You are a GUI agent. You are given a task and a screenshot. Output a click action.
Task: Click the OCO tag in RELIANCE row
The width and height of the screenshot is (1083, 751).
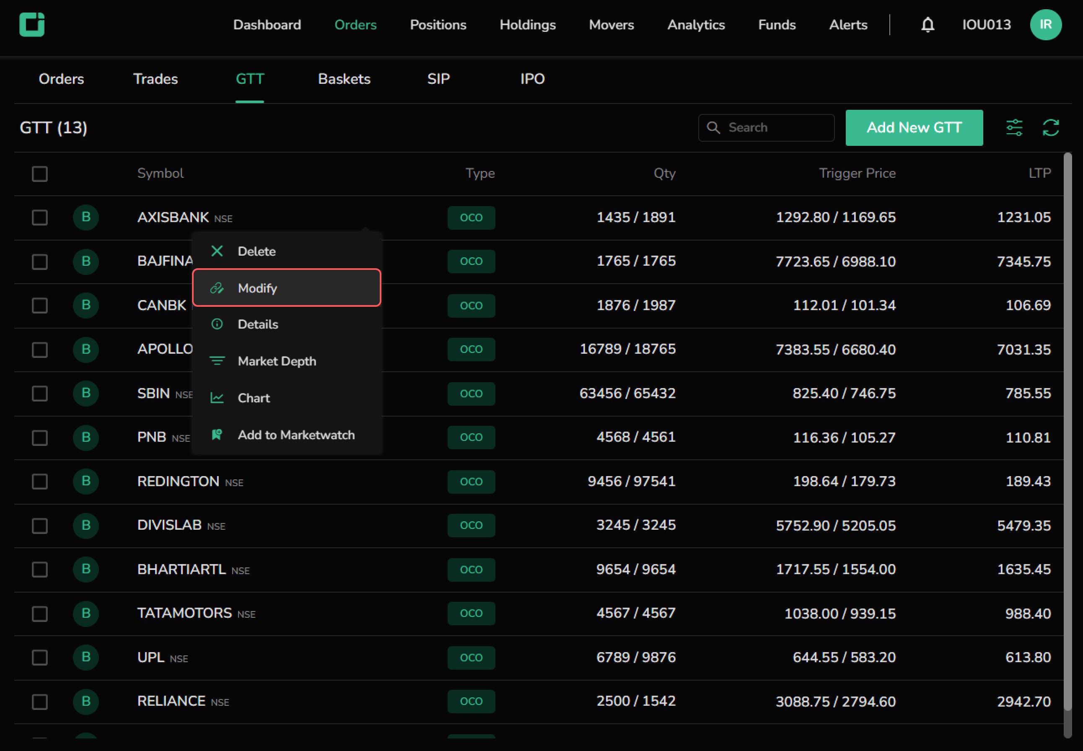point(471,701)
